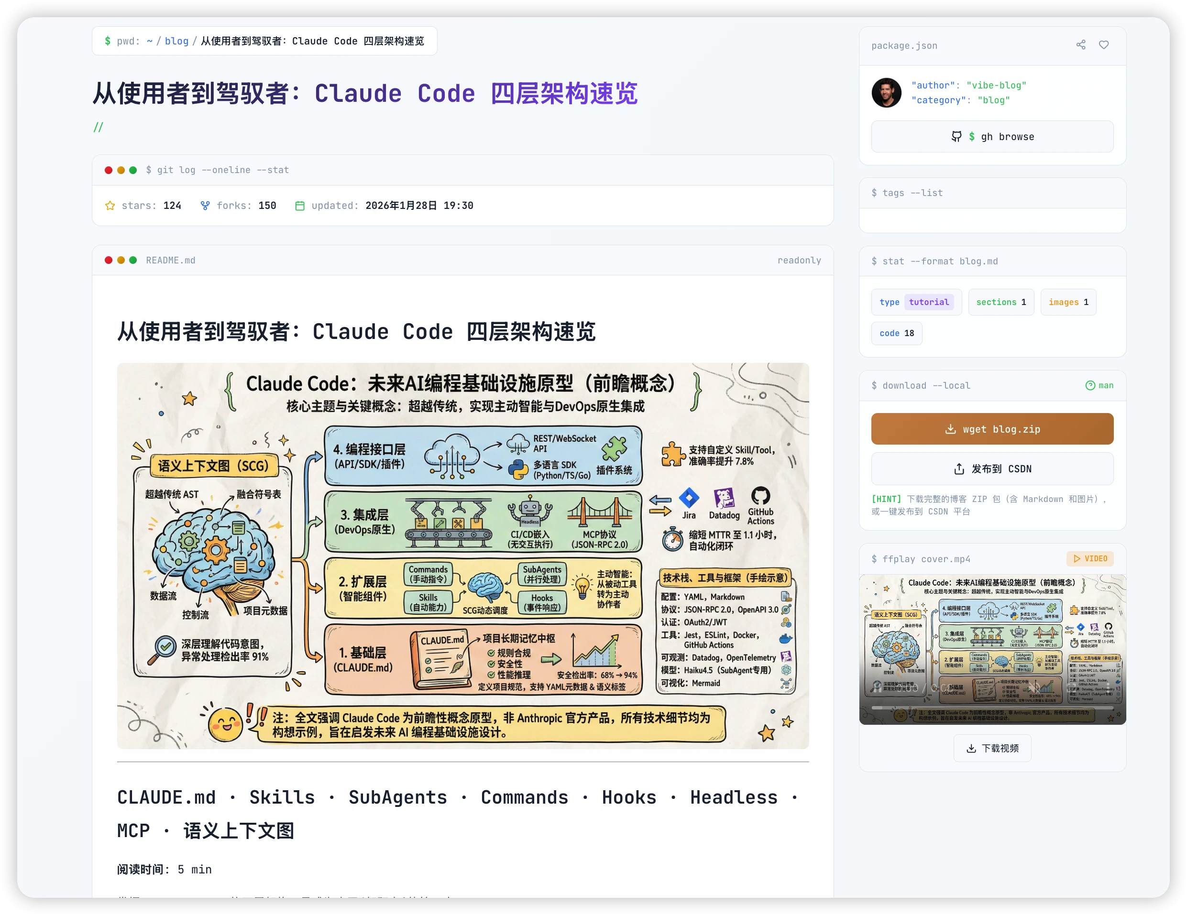The height and width of the screenshot is (915, 1187).
Task: Seek on the video progress bar
Action: (992, 708)
